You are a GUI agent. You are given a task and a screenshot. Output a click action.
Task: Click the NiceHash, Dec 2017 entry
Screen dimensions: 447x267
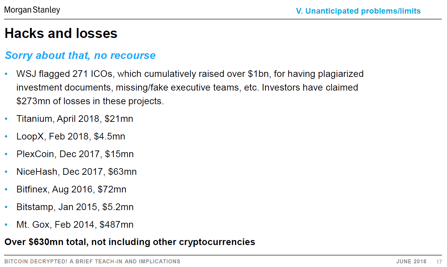pos(76,172)
